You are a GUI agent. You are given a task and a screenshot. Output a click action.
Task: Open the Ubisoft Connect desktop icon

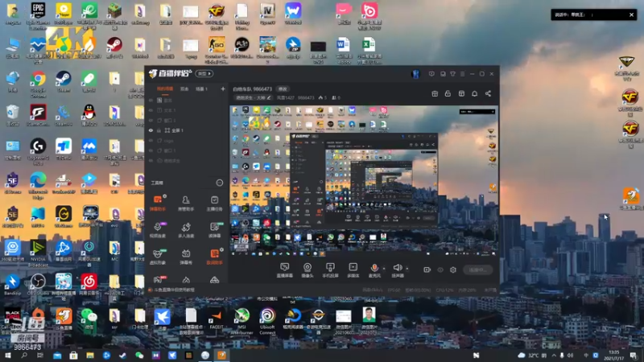(267, 322)
